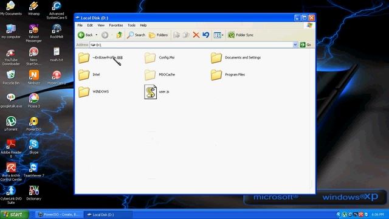The image size is (389, 219).
Task: Click the system tray clock
Action: coord(378,214)
